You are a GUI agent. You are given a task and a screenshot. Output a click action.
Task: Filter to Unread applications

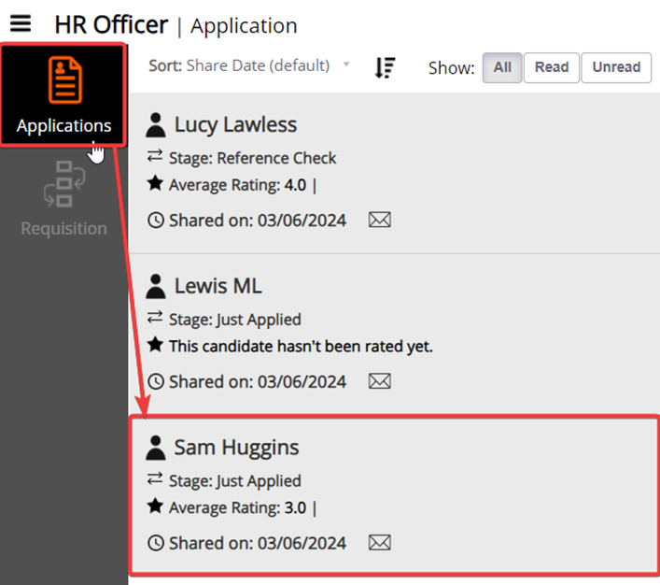(616, 67)
